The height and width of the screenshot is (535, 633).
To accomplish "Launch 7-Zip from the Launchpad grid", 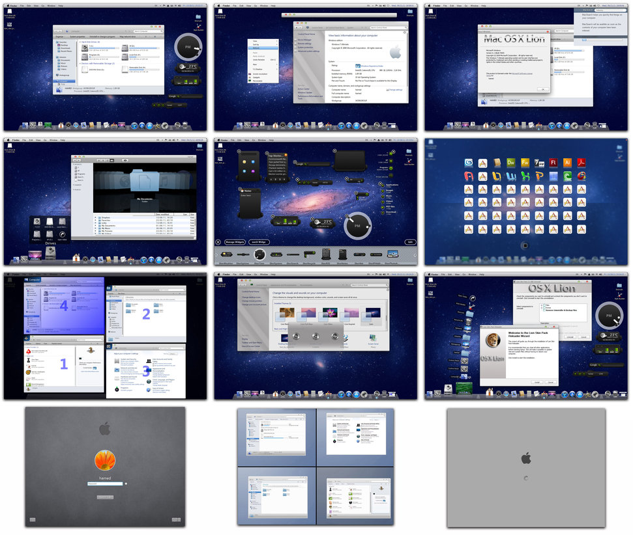I will pyautogui.click(x=539, y=163).
